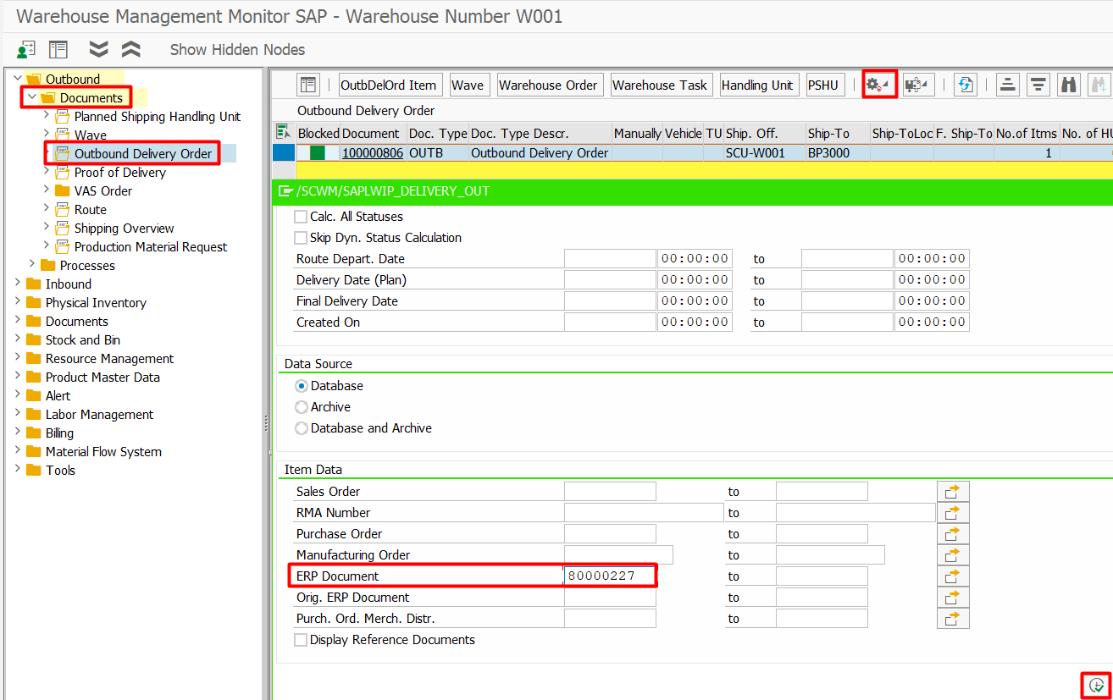Click the Find binoculars icon
The height and width of the screenshot is (700, 1113).
[x=1069, y=85]
